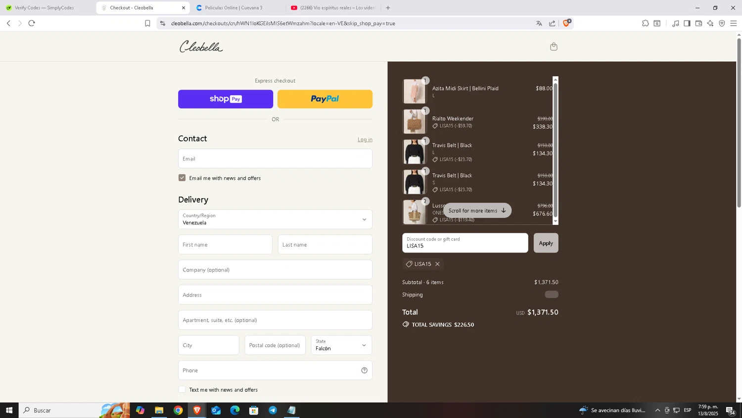Screen dimensions: 742x418
Task: Focus the Phone field
Action: coord(275,370)
